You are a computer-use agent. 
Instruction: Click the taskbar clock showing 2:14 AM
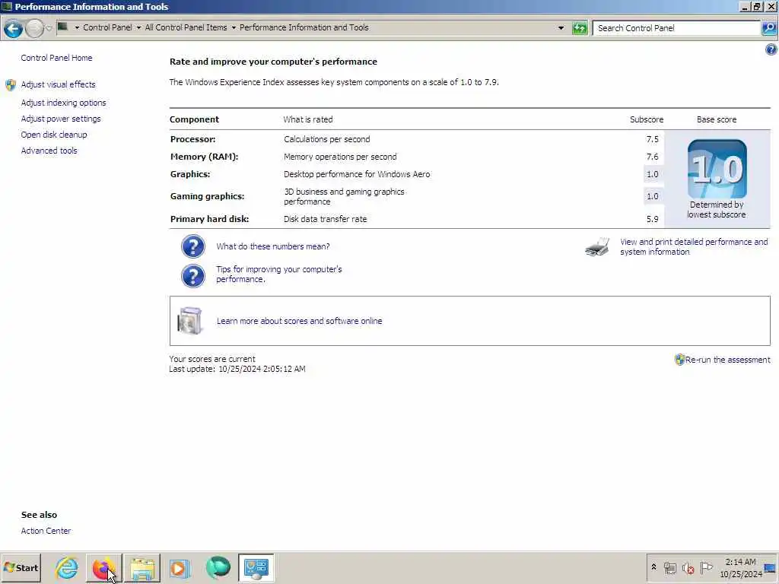(740, 567)
